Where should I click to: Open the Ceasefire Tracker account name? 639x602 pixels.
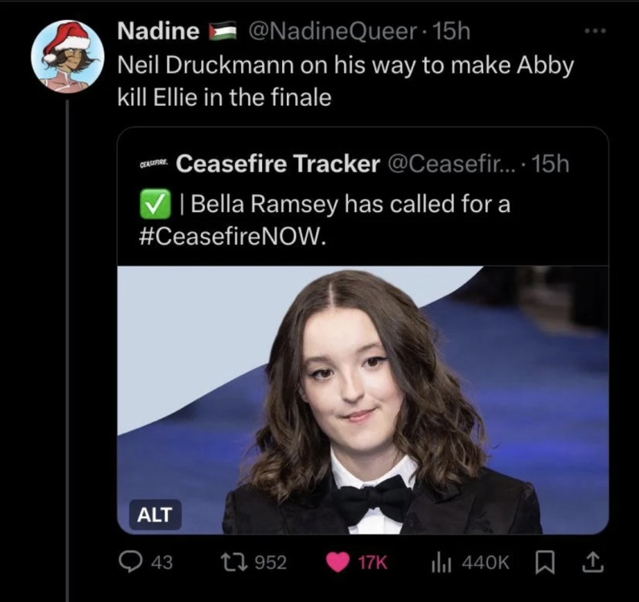pyautogui.click(x=277, y=164)
